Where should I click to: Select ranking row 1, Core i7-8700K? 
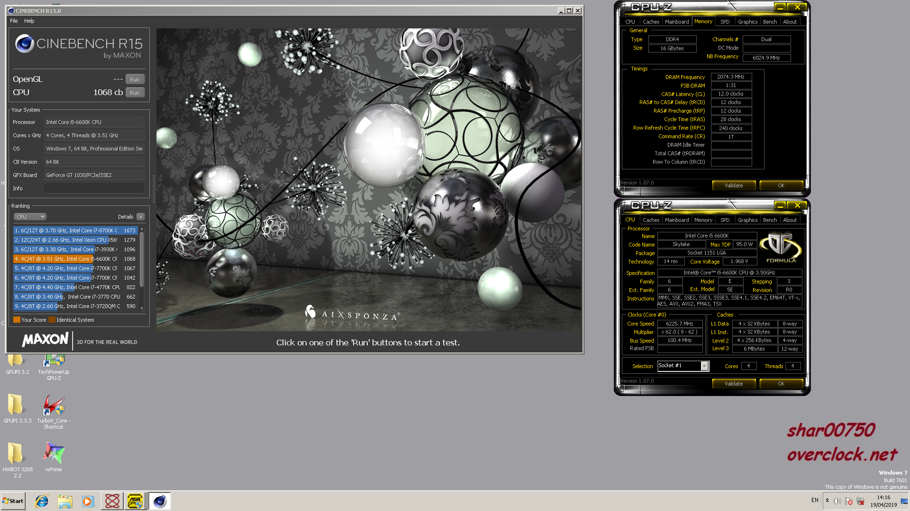pyautogui.click(x=75, y=230)
